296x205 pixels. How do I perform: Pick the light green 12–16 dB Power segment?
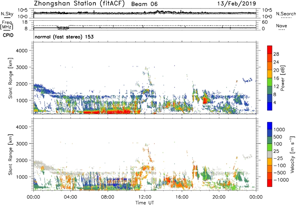coord(270,82)
